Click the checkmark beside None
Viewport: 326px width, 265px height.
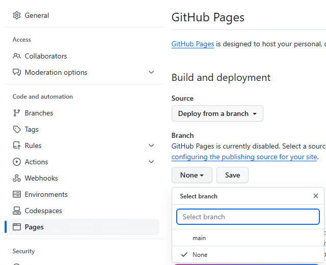pyautogui.click(x=184, y=255)
